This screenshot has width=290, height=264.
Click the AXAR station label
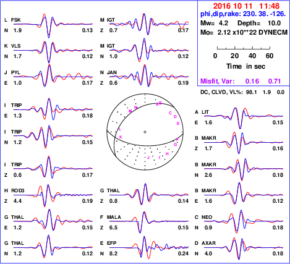point(208,243)
